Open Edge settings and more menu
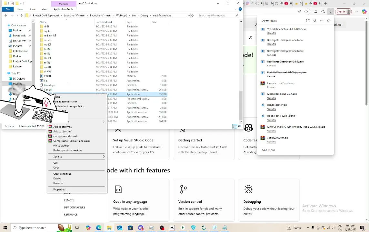369x232 pixels. 356,12
